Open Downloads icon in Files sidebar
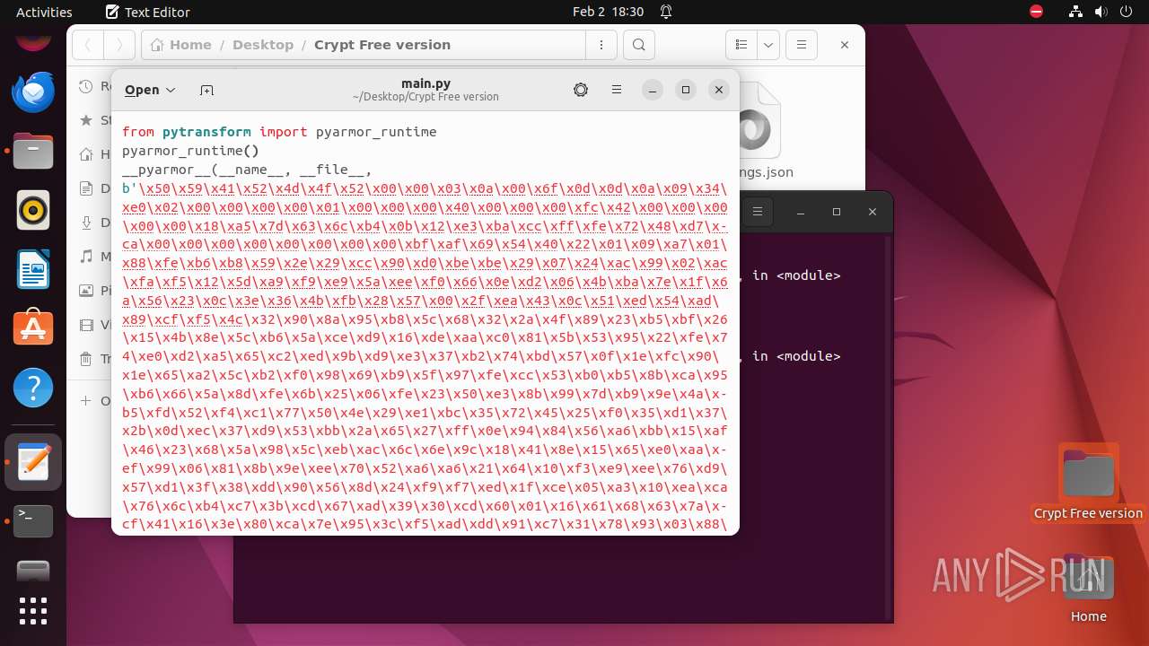Screen dimensions: 1149x646 coord(86,223)
